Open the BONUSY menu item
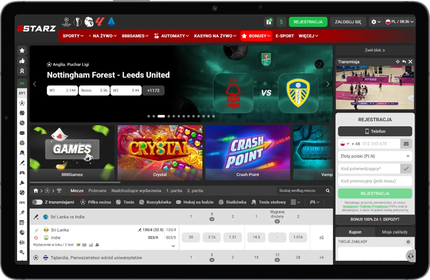430x280 pixels. click(x=256, y=36)
